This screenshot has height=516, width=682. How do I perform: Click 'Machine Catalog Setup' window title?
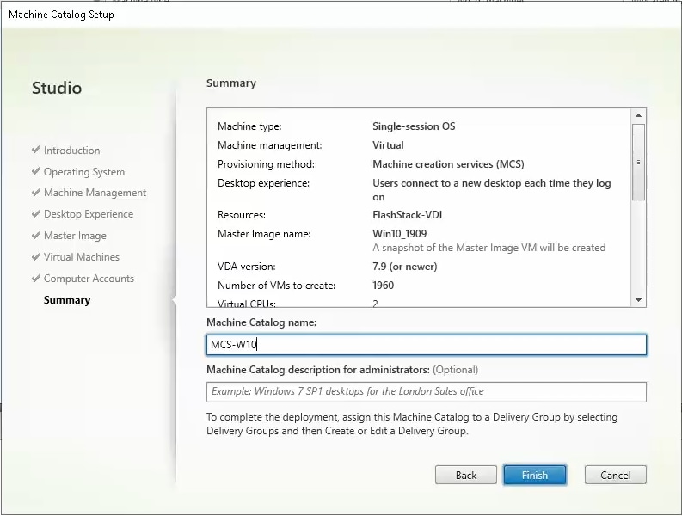click(61, 15)
